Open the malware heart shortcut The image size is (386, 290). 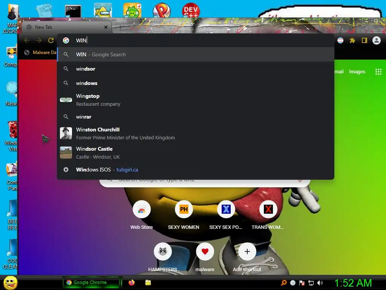click(x=205, y=251)
